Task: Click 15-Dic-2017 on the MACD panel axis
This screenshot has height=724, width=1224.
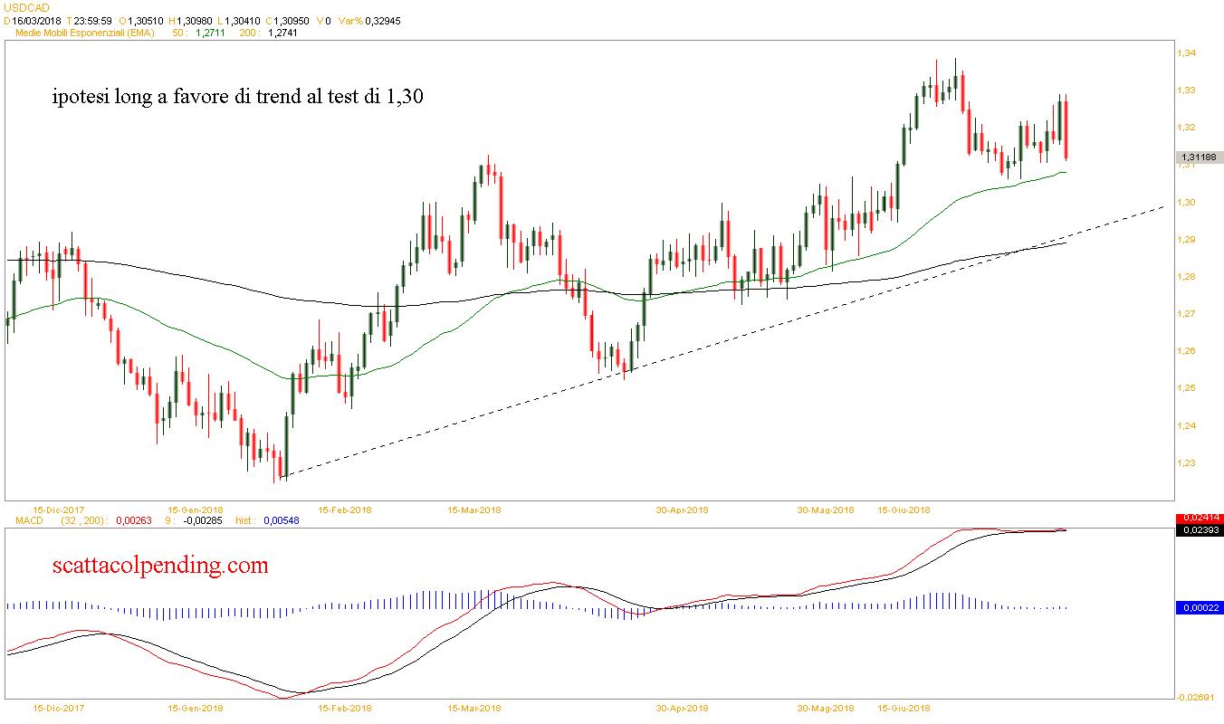Action: (59, 708)
